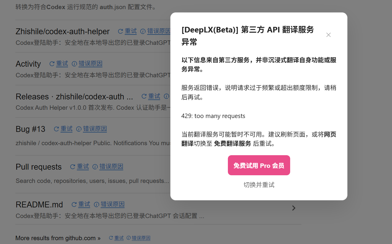Click 切换并重试 in the dialog
The width and height of the screenshot is (392, 244).
tap(259, 185)
